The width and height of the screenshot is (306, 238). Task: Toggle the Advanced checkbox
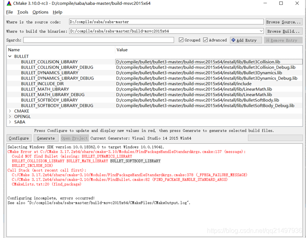(x=205, y=40)
